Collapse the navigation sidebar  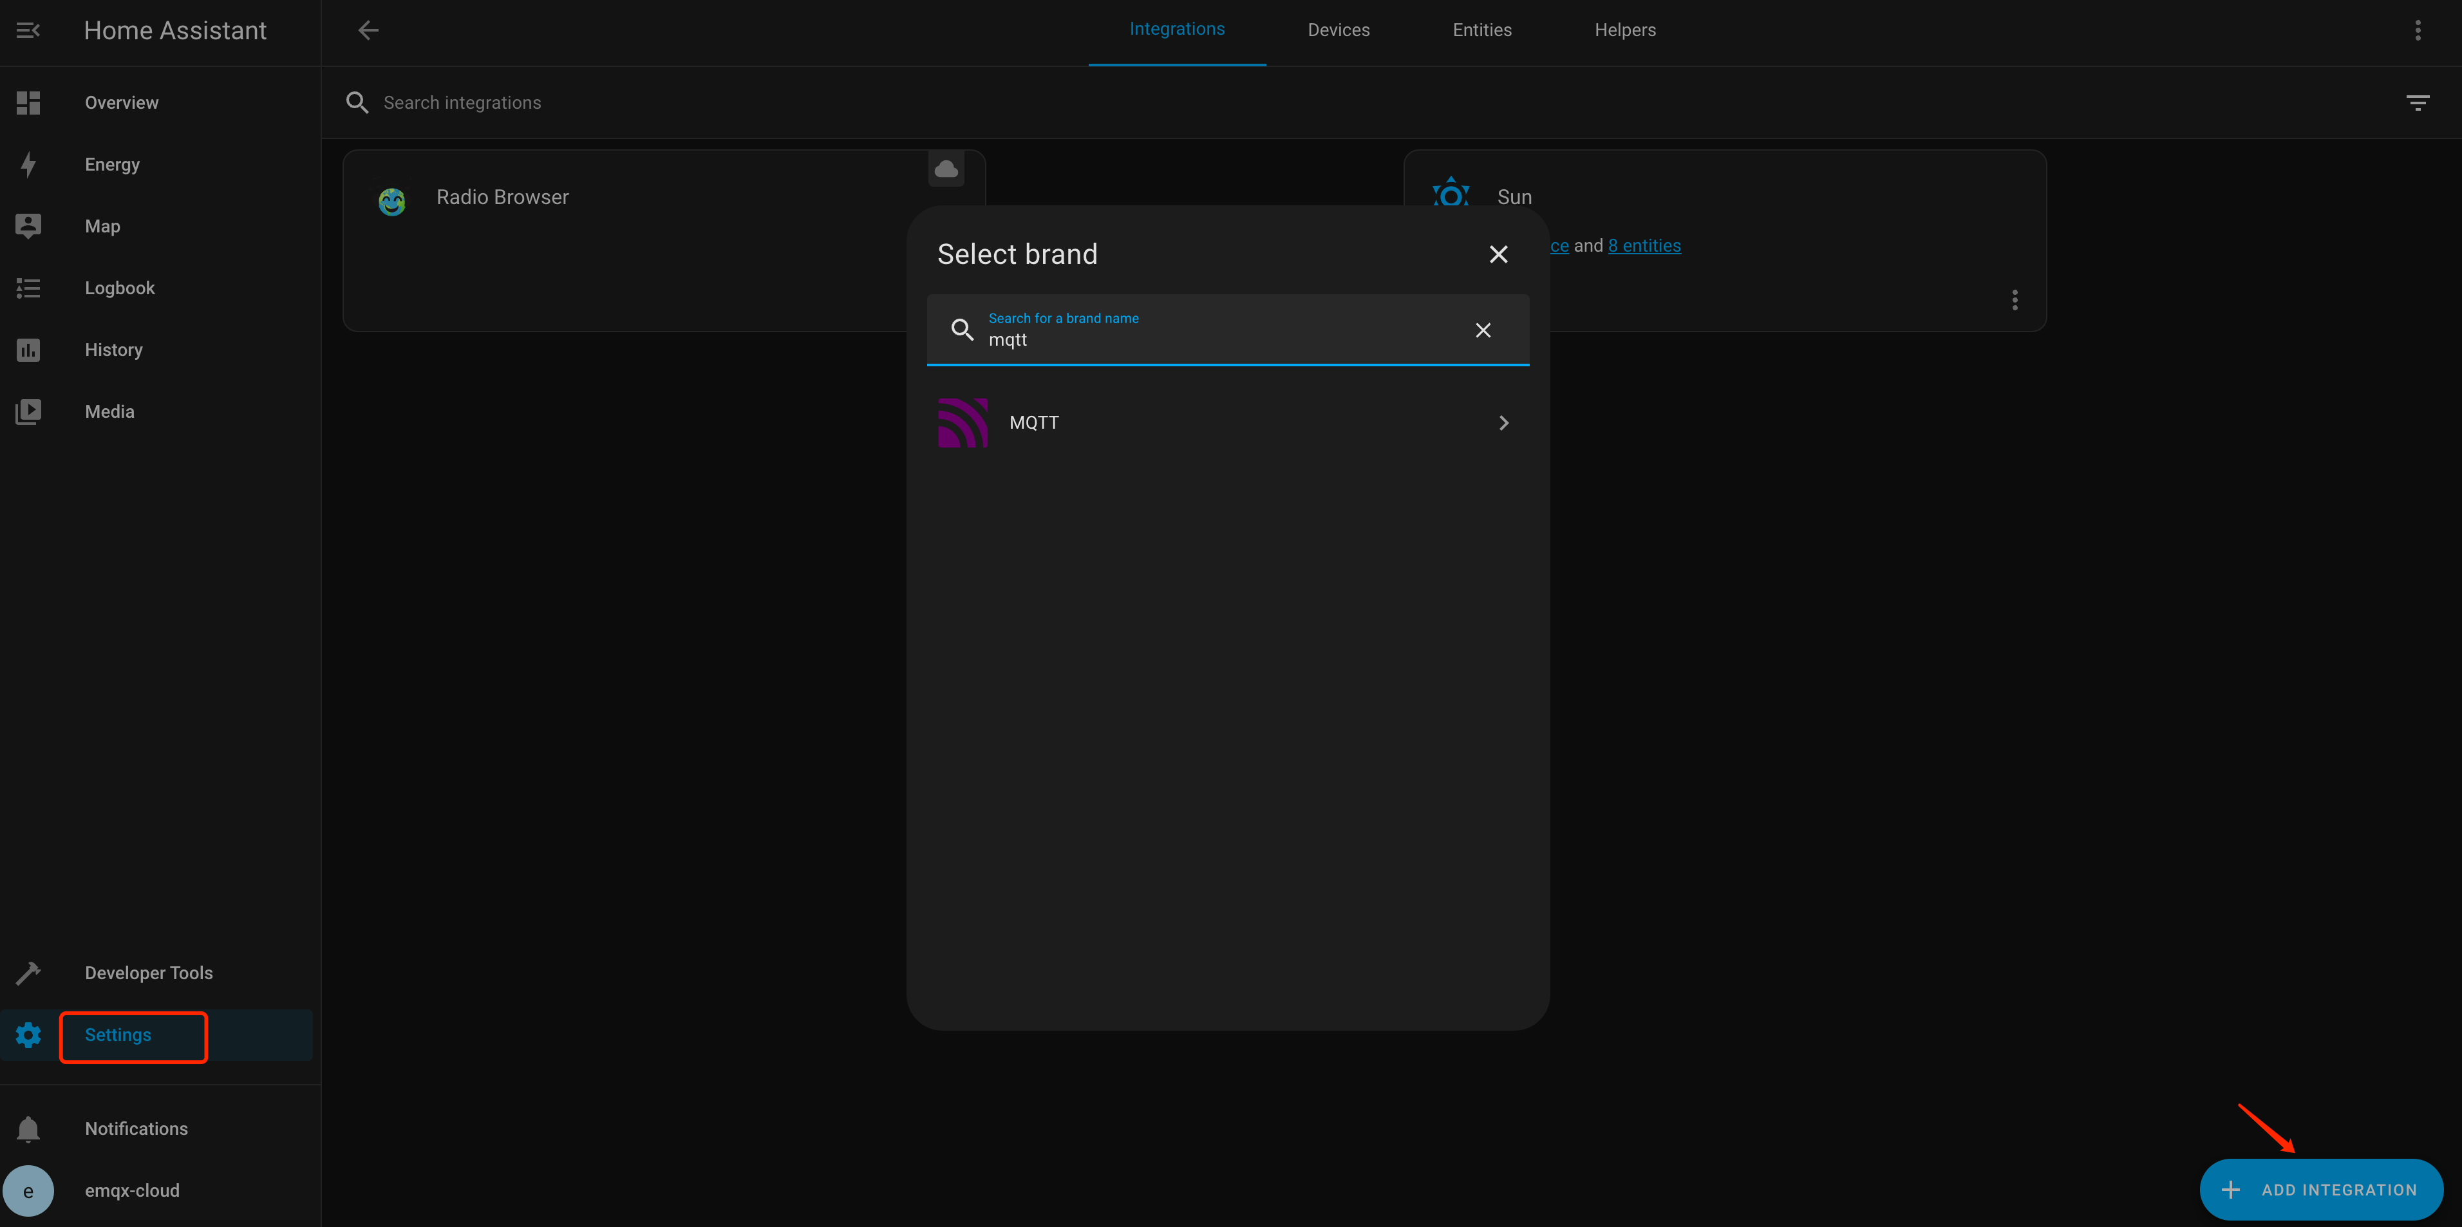coord(27,30)
